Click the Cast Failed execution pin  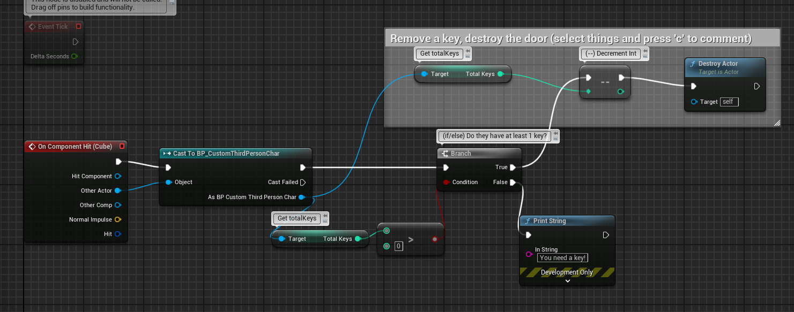303,182
